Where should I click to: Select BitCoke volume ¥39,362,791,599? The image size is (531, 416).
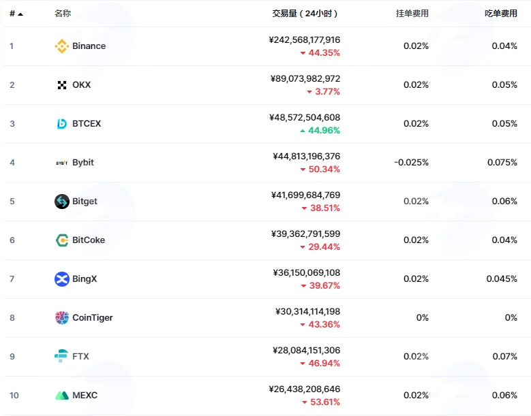tap(305, 234)
